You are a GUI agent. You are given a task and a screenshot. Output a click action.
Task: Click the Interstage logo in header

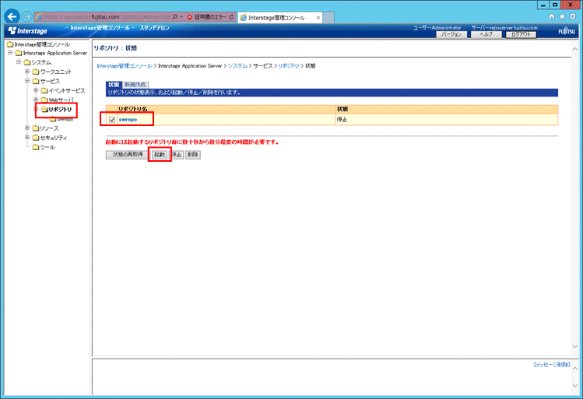click(28, 31)
